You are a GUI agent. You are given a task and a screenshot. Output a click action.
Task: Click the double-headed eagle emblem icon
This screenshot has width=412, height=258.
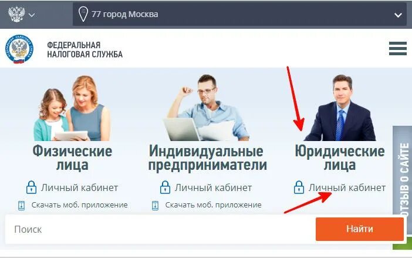coord(16,14)
